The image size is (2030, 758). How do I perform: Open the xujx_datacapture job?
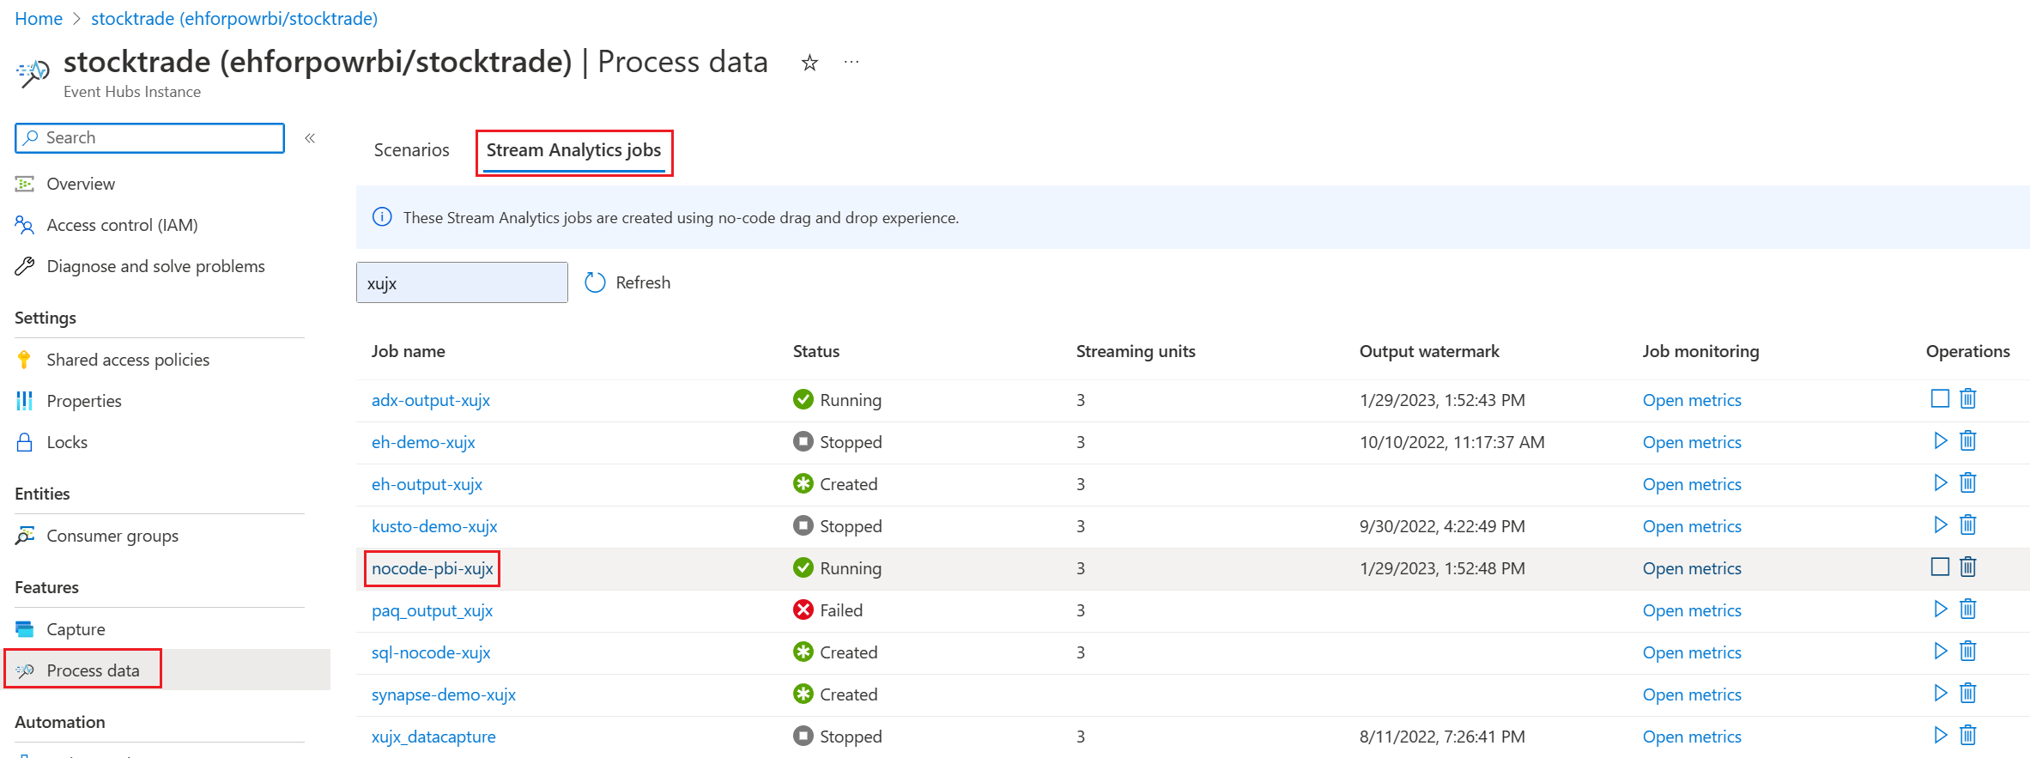point(433,737)
